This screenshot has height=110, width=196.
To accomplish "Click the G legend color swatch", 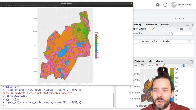I will click(172, 73).
